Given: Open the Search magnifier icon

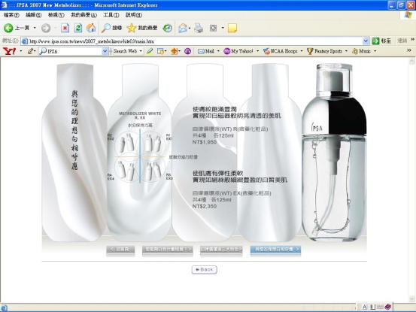Looking at the screenshot, I should (x=106, y=28).
